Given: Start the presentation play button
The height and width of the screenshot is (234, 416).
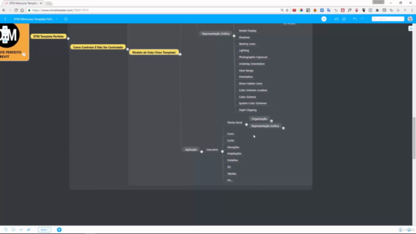Looking at the screenshot, I should click(59, 229).
